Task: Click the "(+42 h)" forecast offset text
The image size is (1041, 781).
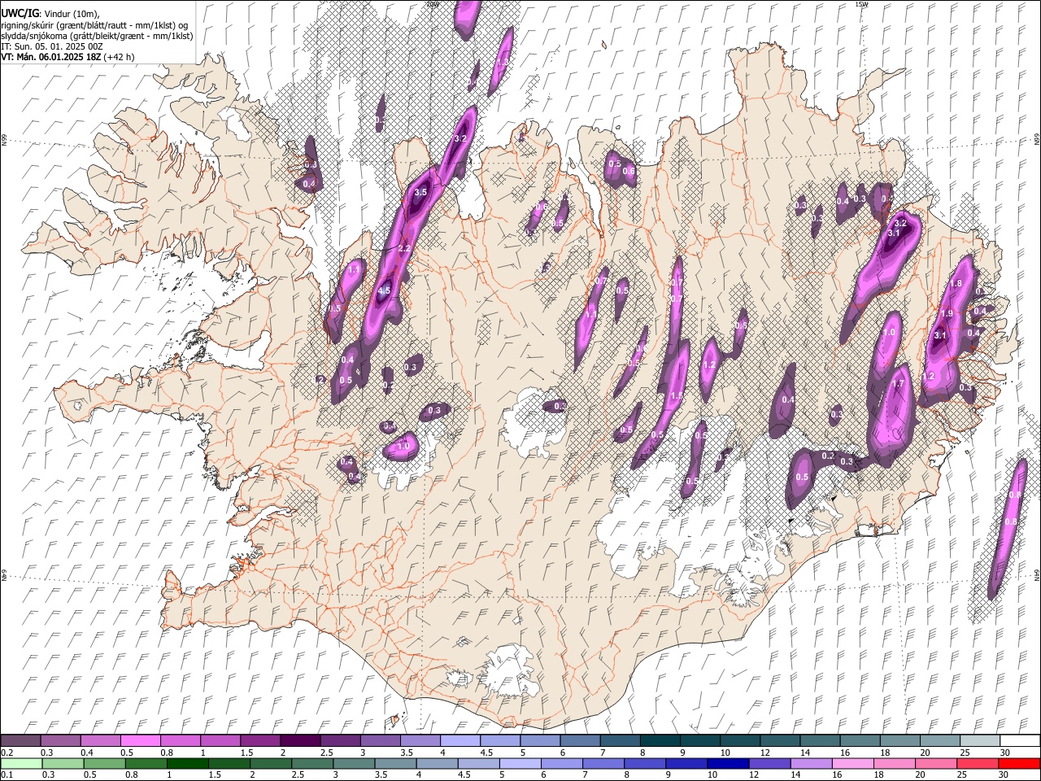Action: tap(119, 57)
